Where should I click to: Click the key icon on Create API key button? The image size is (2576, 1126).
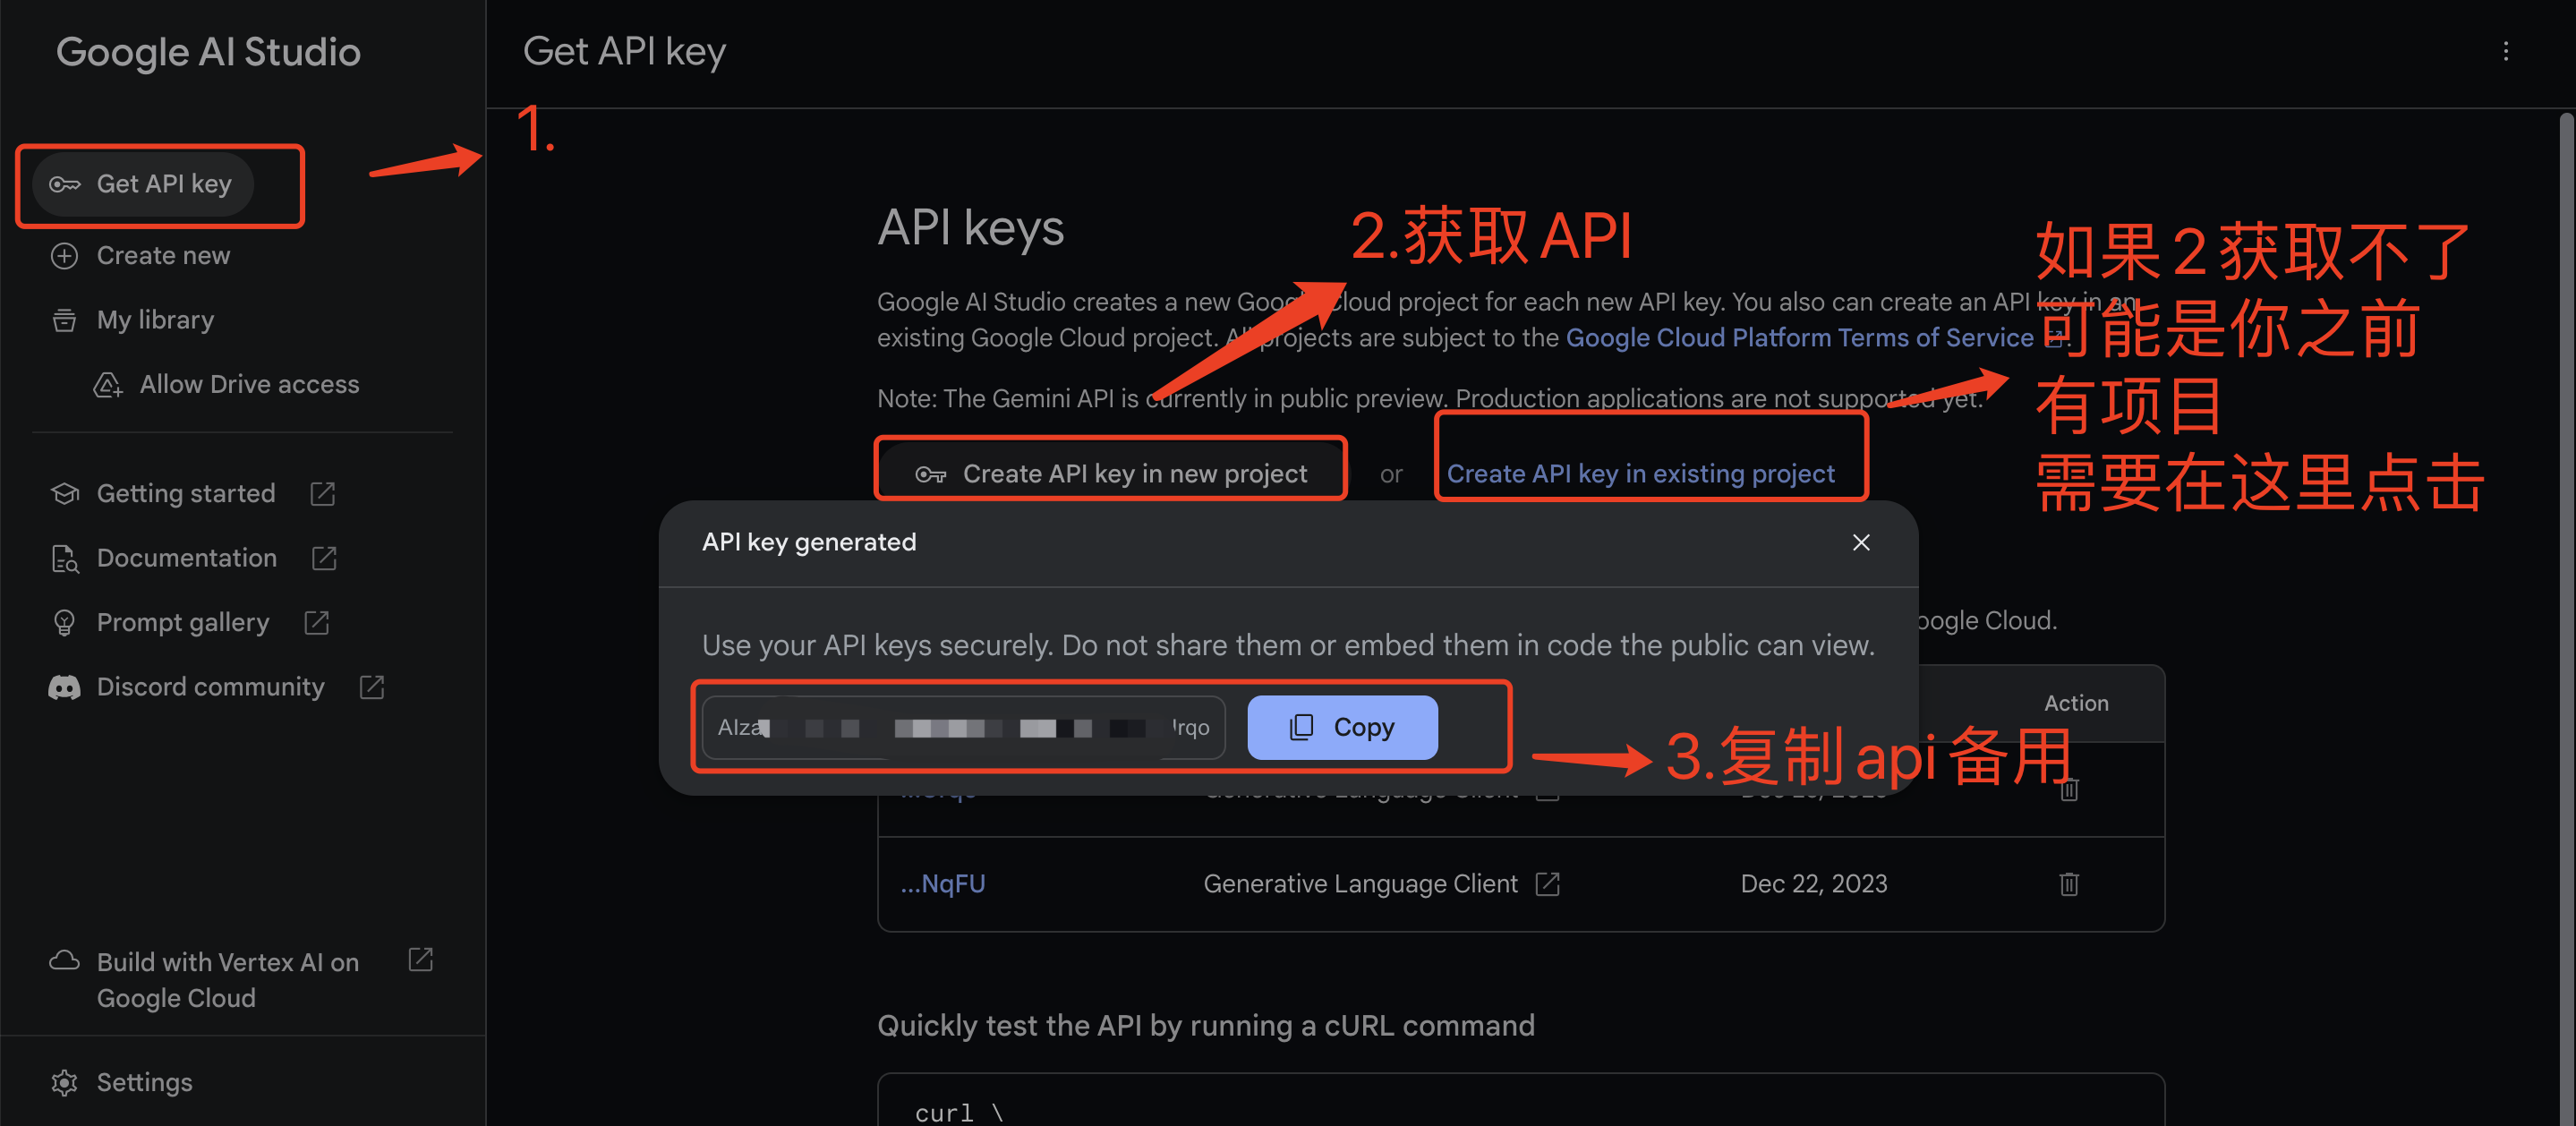click(930, 474)
